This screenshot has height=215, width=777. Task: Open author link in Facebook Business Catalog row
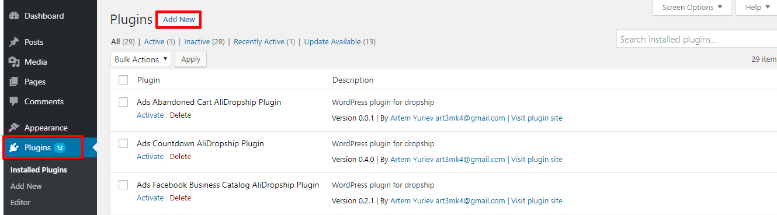click(448, 201)
